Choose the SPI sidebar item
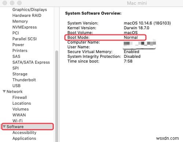This screenshot has width=183, height=142. tap(15, 68)
